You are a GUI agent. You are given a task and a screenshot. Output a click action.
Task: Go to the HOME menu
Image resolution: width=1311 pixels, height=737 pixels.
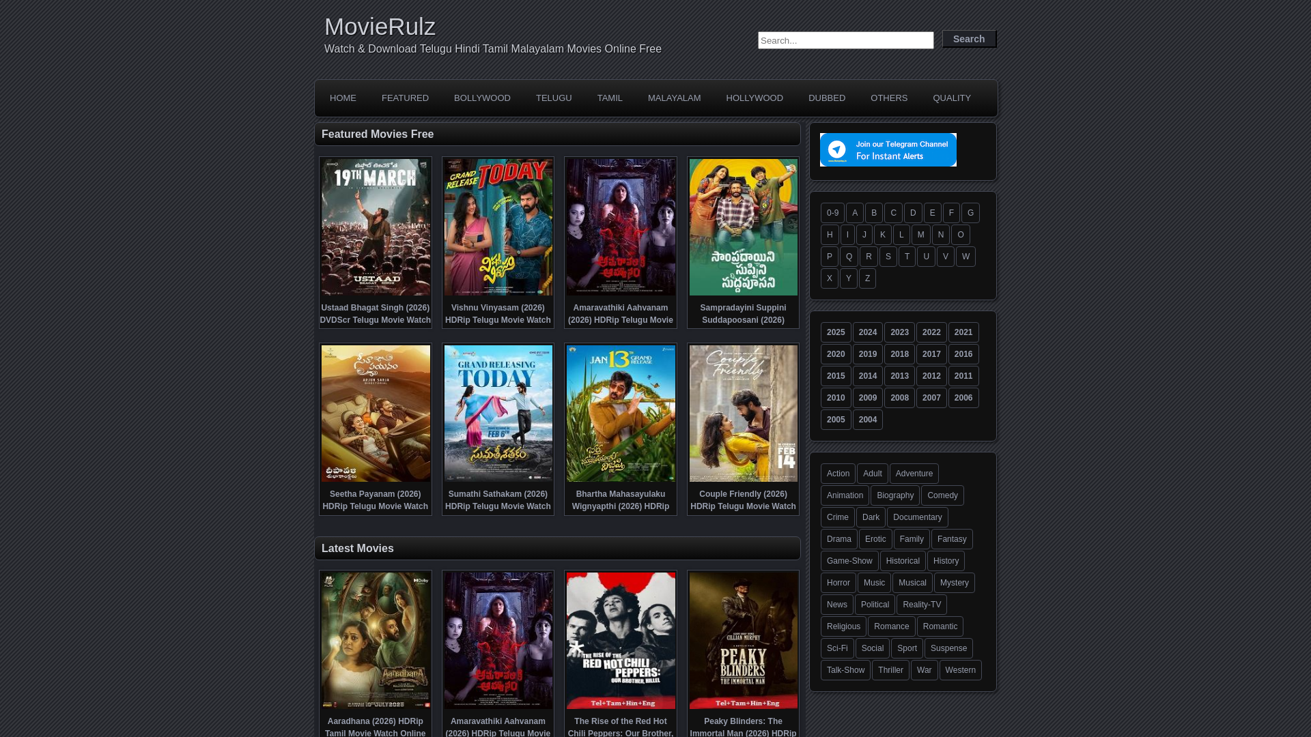click(x=343, y=98)
